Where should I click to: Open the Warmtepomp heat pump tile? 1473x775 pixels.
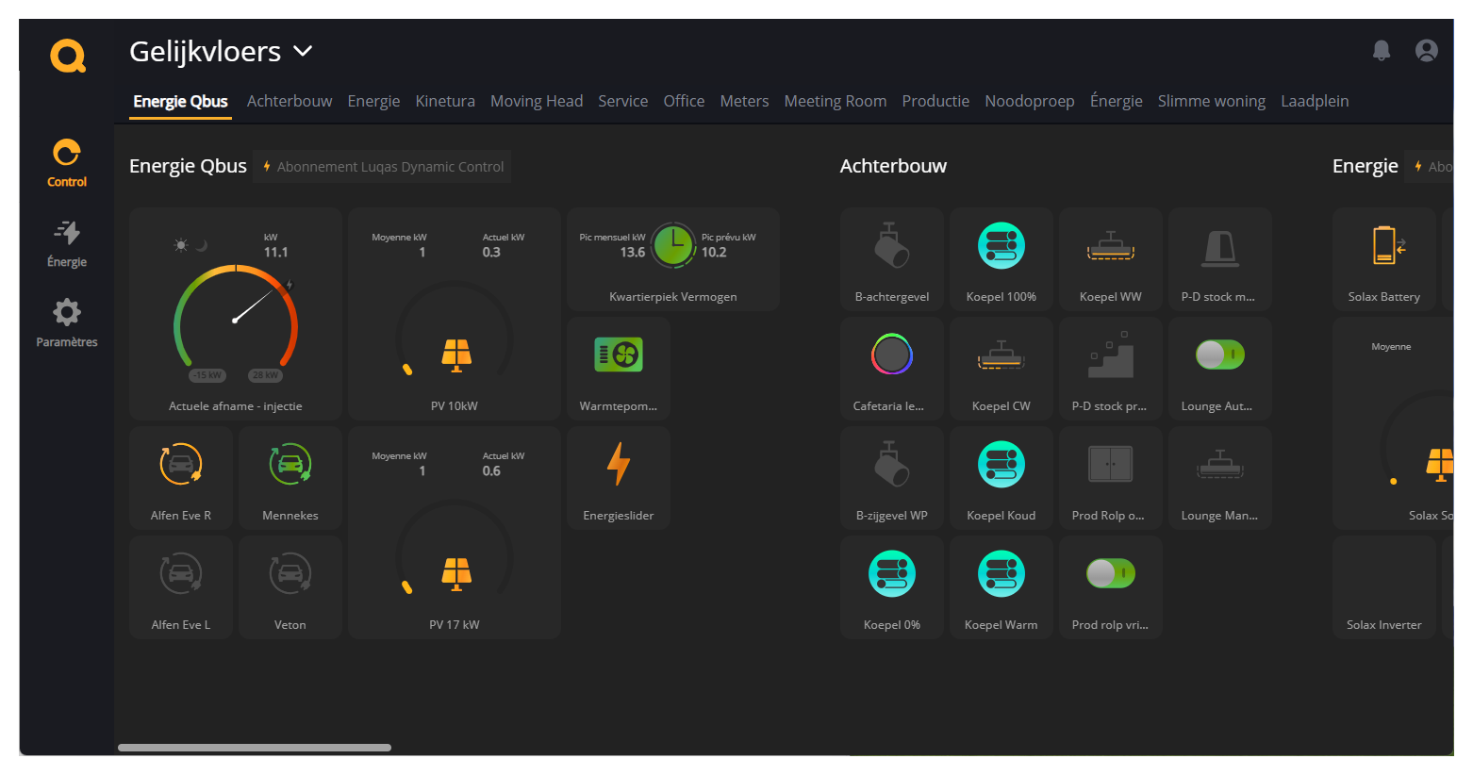click(619, 355)
